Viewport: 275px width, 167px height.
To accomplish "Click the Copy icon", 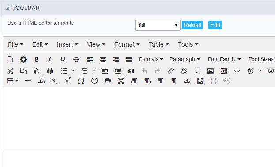I will point(23,71).
